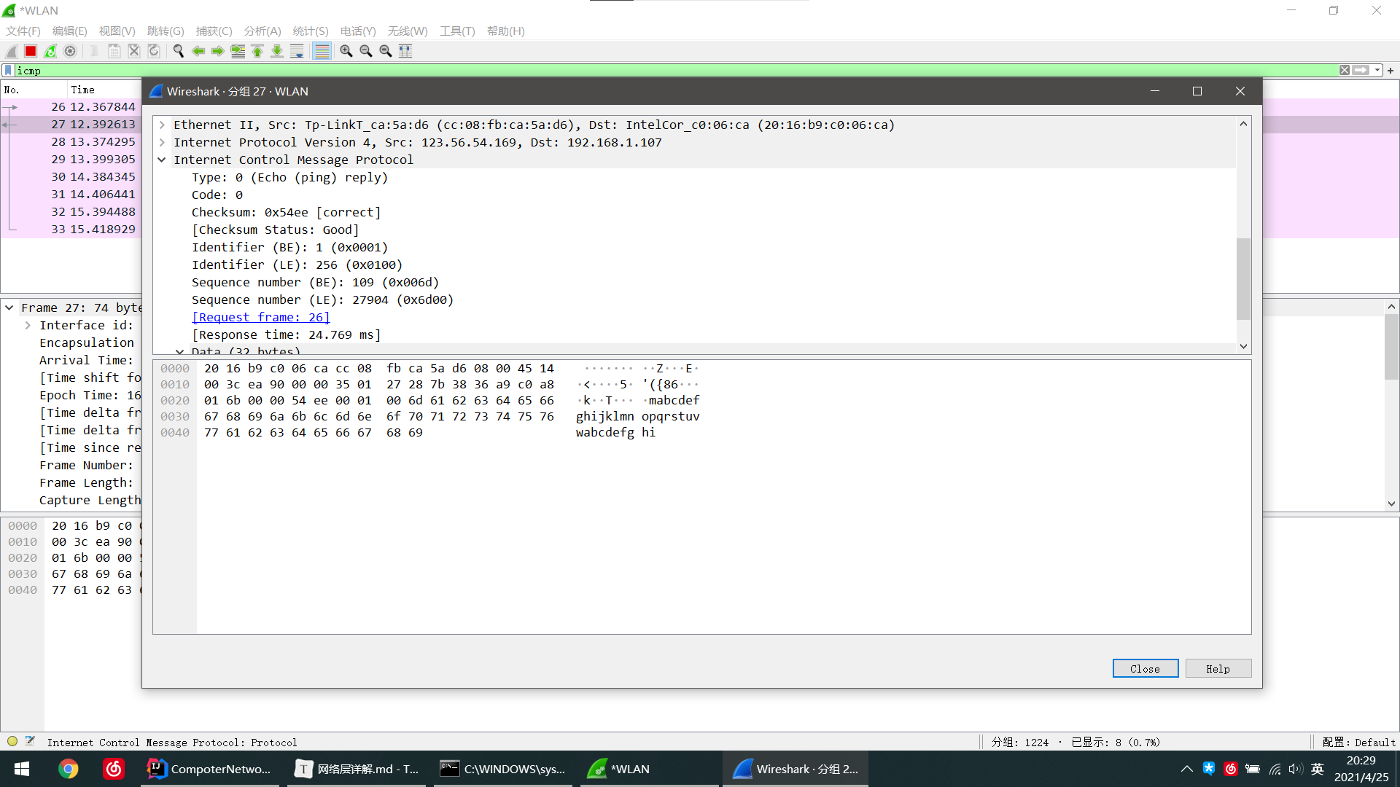
Task: Click the start capture shark fin icon
Action: click(x=12, y=51)
